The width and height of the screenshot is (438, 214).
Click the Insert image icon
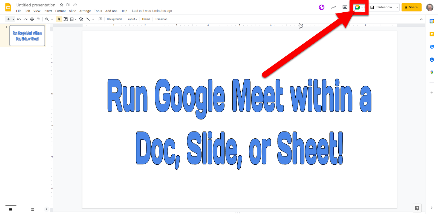72,19
